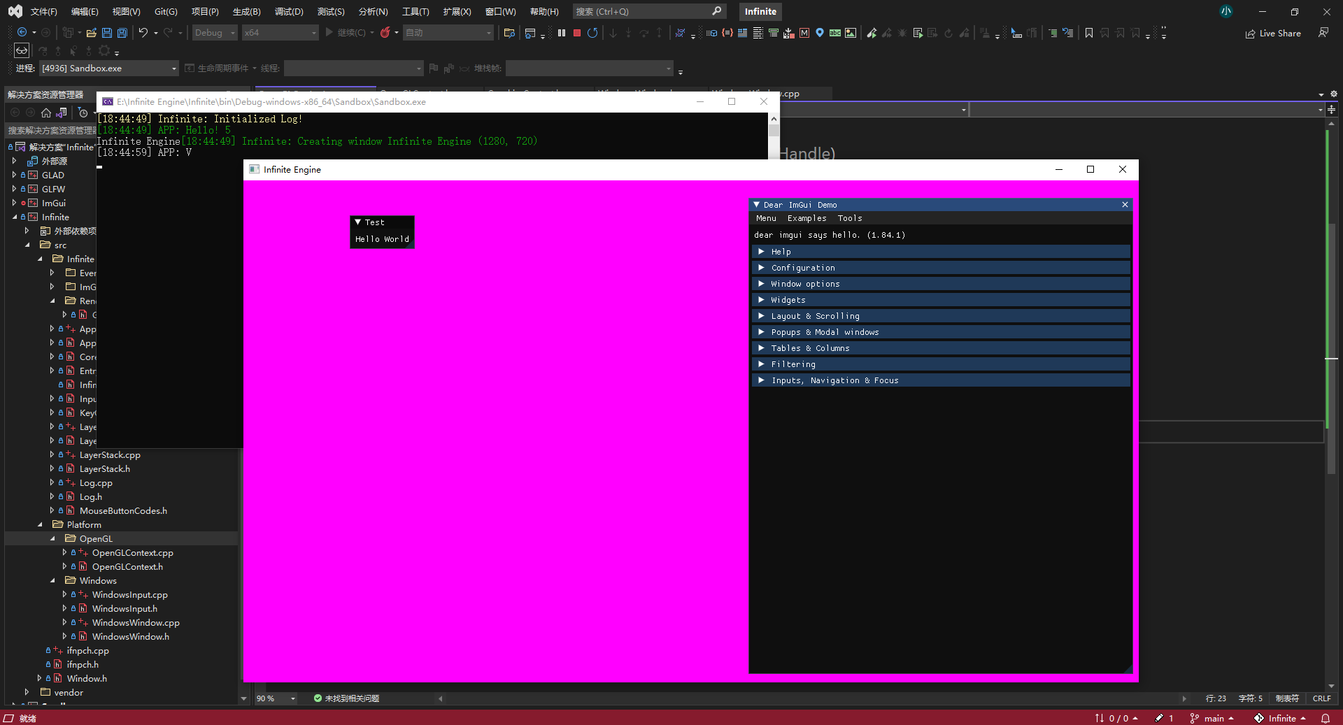Click Infinite repository in status bar
The height and width of the screenshot is (725, 1343).
click(x=1280, y=718)
